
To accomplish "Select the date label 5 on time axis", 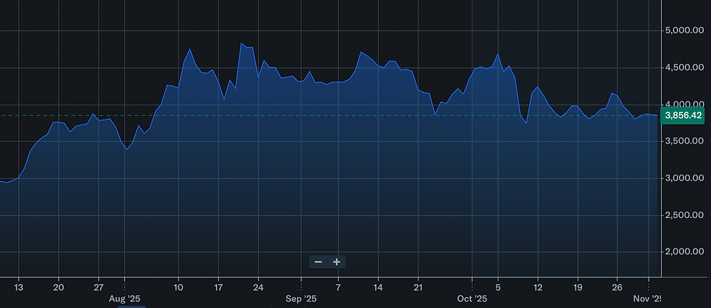I will pos(498,287).
